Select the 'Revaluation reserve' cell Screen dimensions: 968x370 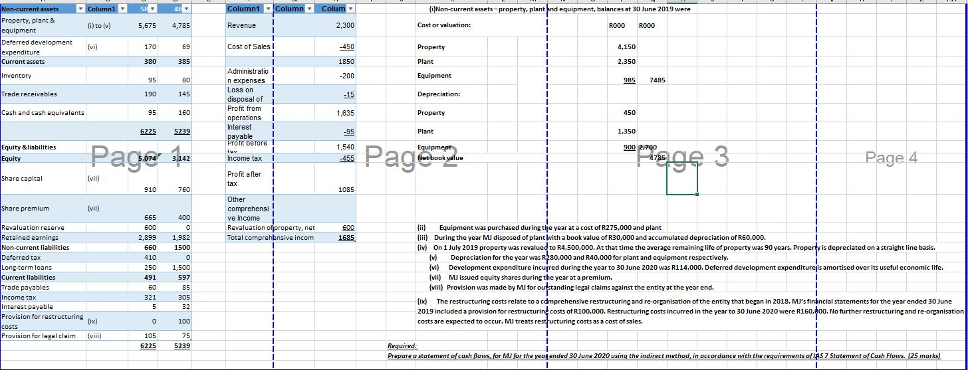[43, 227]
